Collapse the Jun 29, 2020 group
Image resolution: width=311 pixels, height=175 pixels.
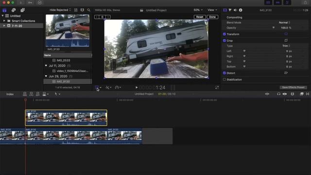click(46, 76)
